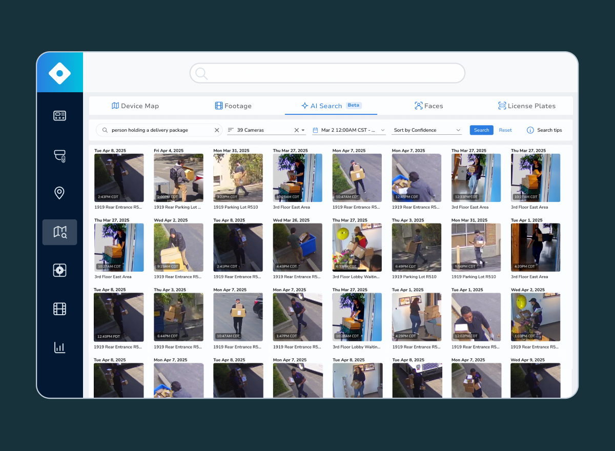Open the date range dropdown starting Mar 2
The image size is (615, 451).
348,130
